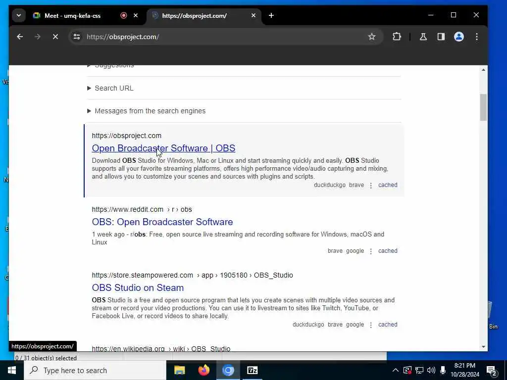Open the Windows Start menu
Image resolution: width=507 pixels, height=380 pixels.
[x=12, y=370]
